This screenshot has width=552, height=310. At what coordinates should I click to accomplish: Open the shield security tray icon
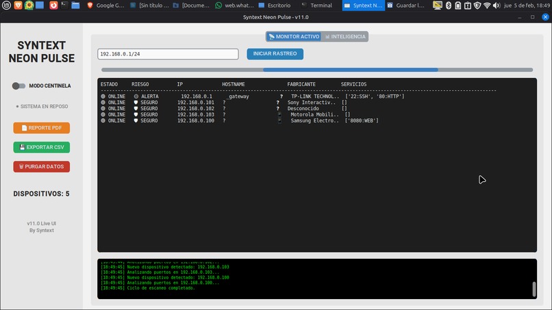(x=477, y=5)
